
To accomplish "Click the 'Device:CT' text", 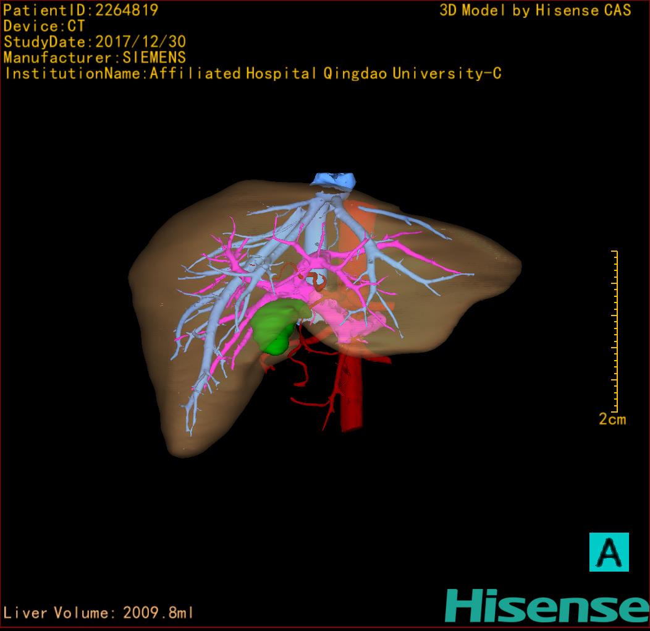I will [44, 26].
